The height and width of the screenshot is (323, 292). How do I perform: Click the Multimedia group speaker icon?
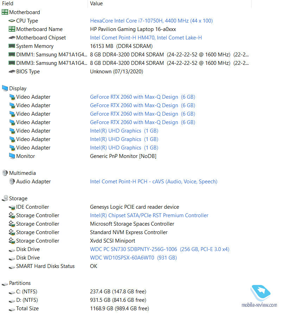click(x=5, y=173)
